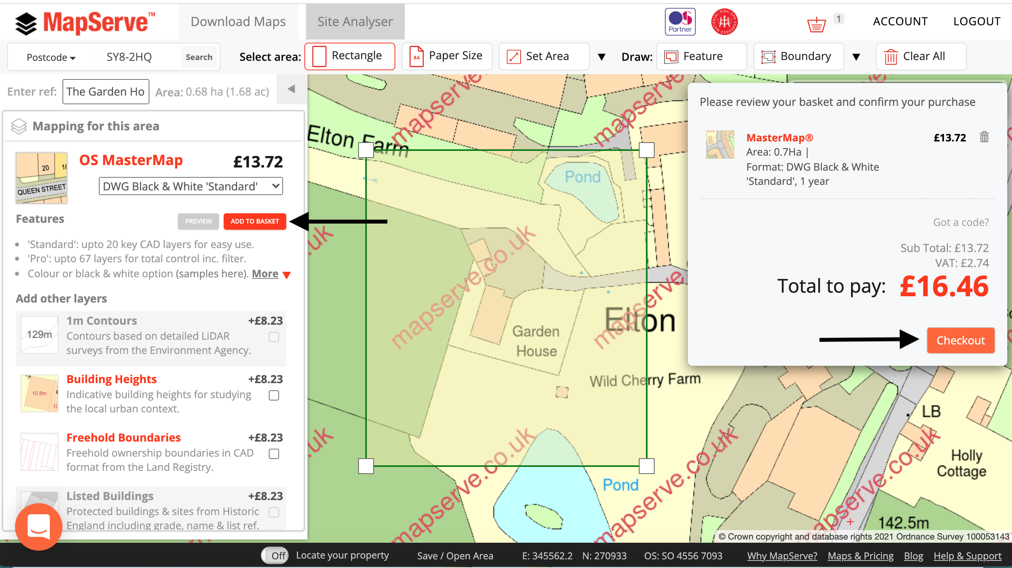Click the bottom-left selection corner handle
Viewport: 1012px width, 568px height.
(x=366, y=466)
